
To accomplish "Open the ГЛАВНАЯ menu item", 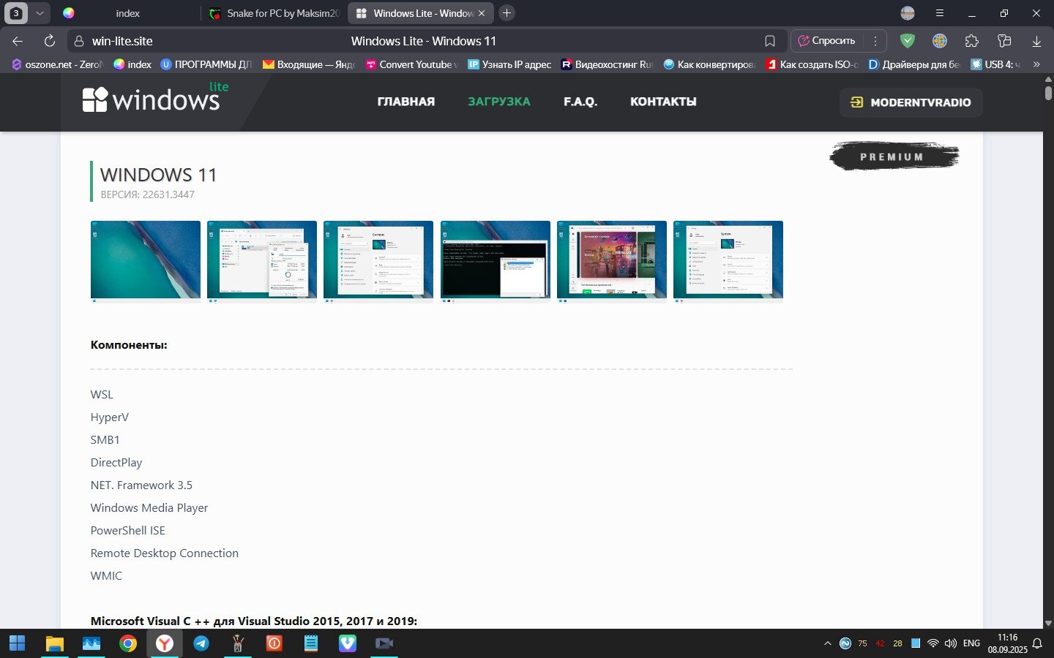I will [x=406, y=102].
